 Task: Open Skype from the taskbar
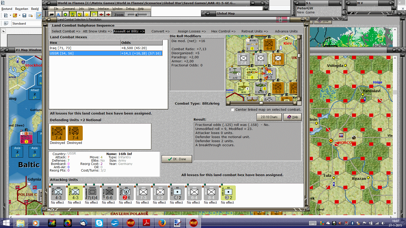99,223
